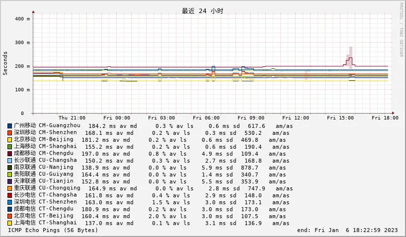This screenshot has height=237, width=406.
Task: Click the 200 m y-axis label
Action: pos(23,66)
